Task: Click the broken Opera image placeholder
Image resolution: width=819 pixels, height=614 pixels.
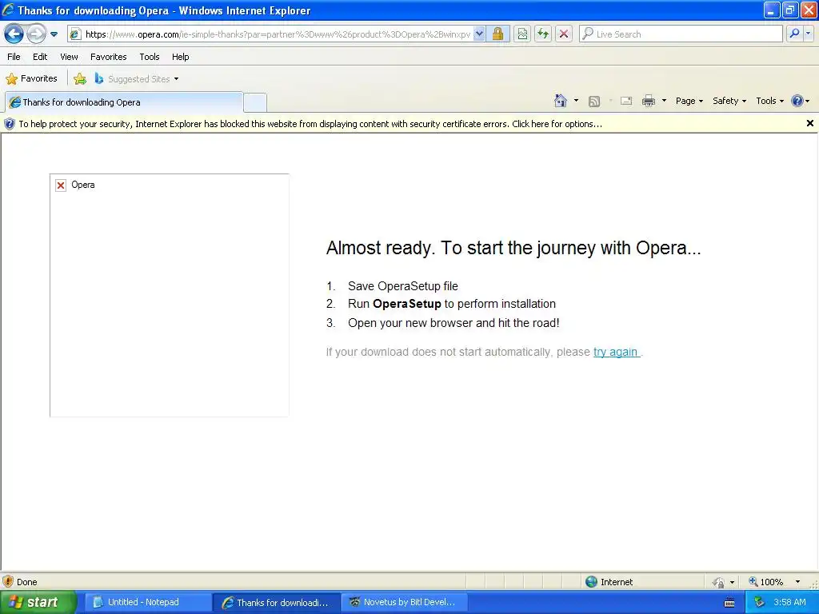Action: [170, 296]
